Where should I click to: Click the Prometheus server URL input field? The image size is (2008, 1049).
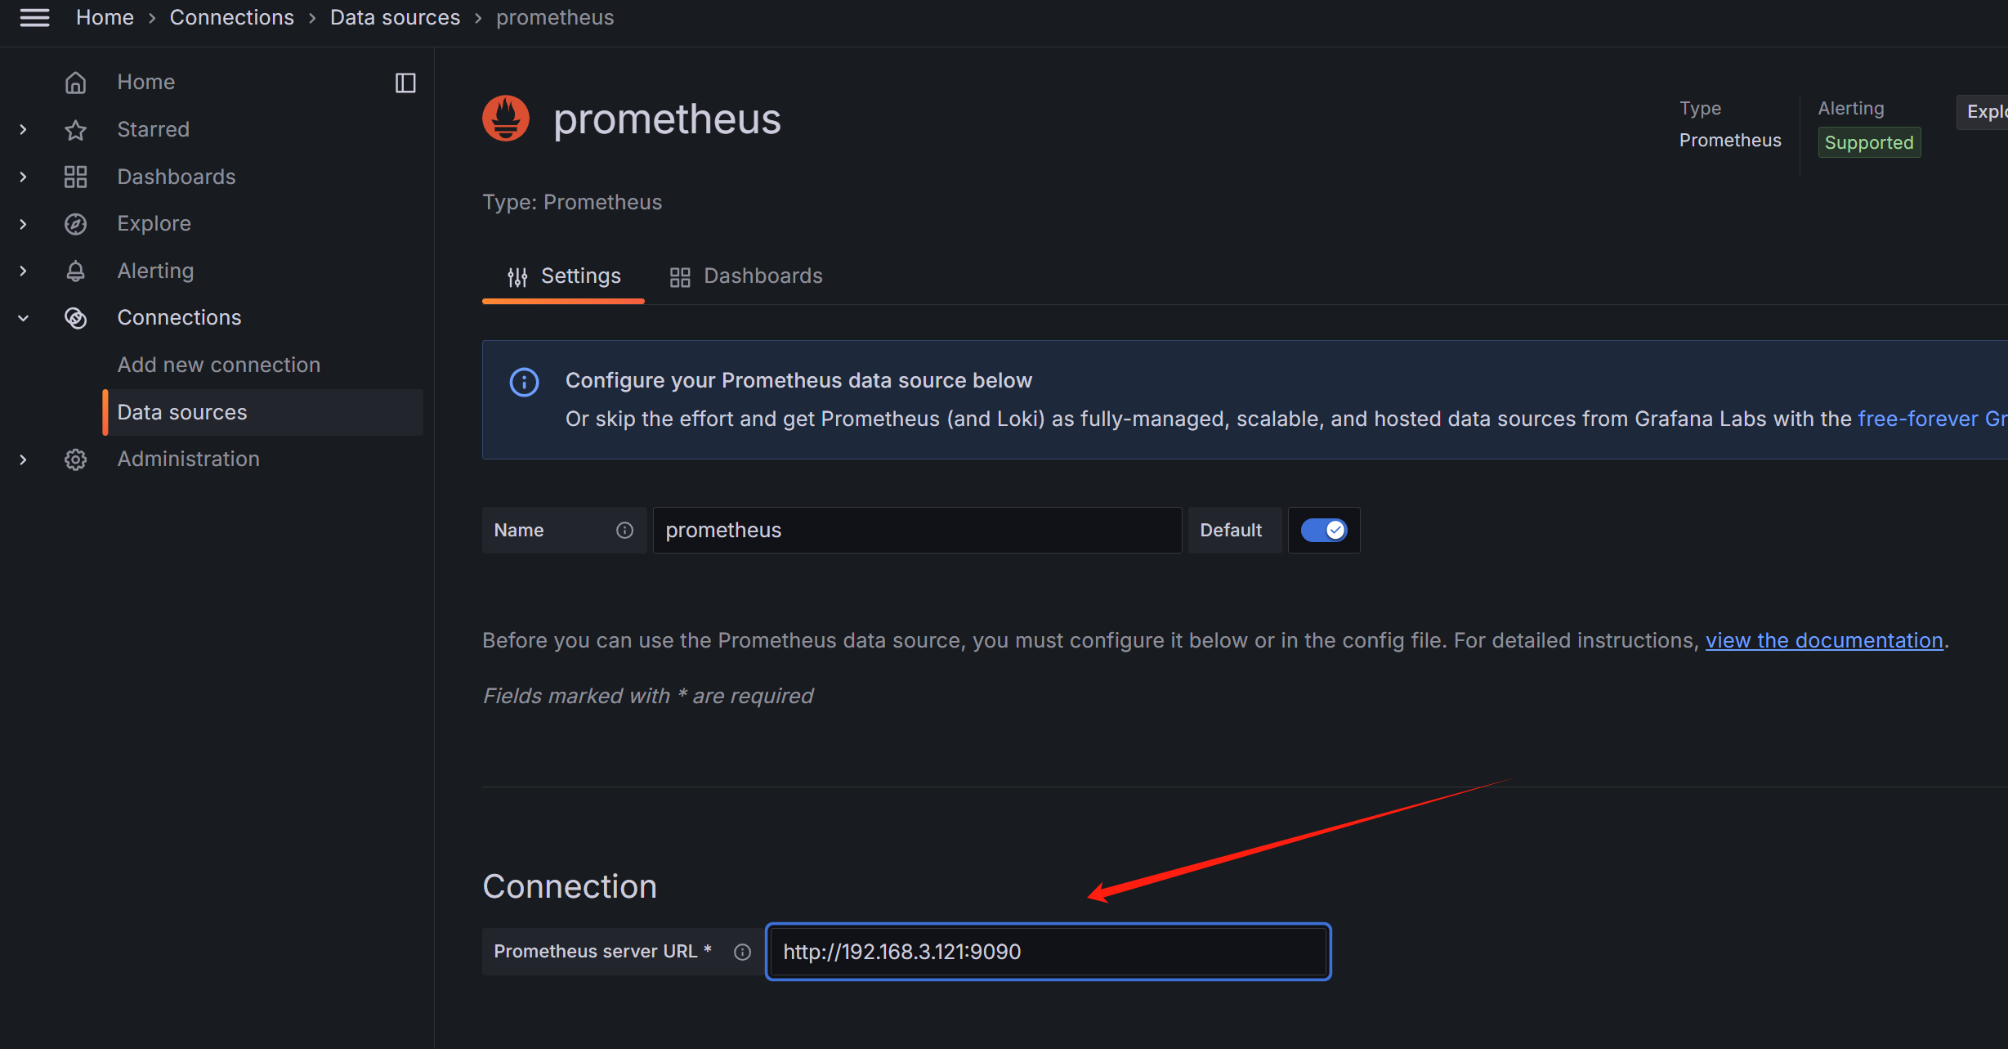pyautogui.click(x=1048, y=952)
